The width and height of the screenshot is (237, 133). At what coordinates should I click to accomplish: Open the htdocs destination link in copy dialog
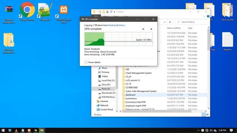coord(122,25)
